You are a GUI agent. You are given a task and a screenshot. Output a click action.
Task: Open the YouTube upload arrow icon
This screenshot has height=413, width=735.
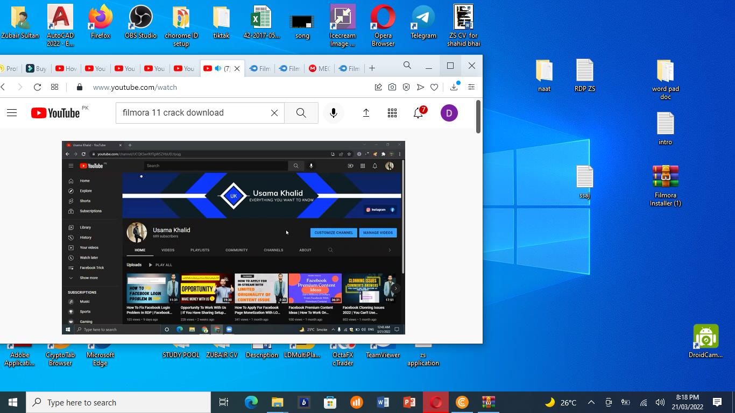(366, 113)
